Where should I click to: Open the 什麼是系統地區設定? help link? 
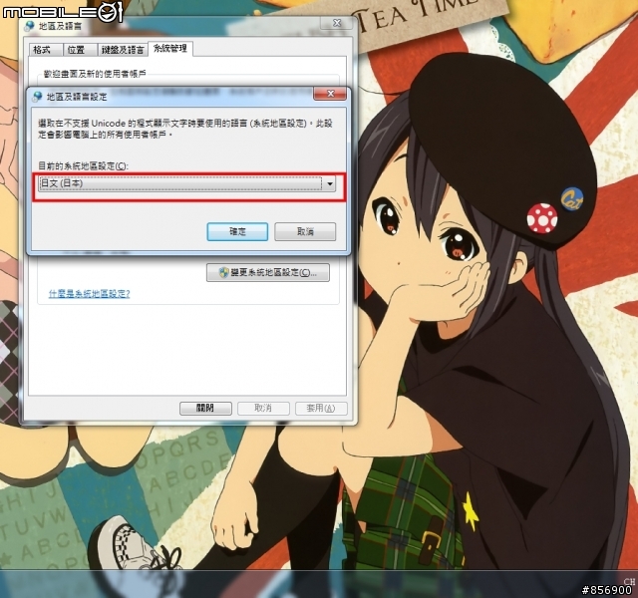(89, 293)
